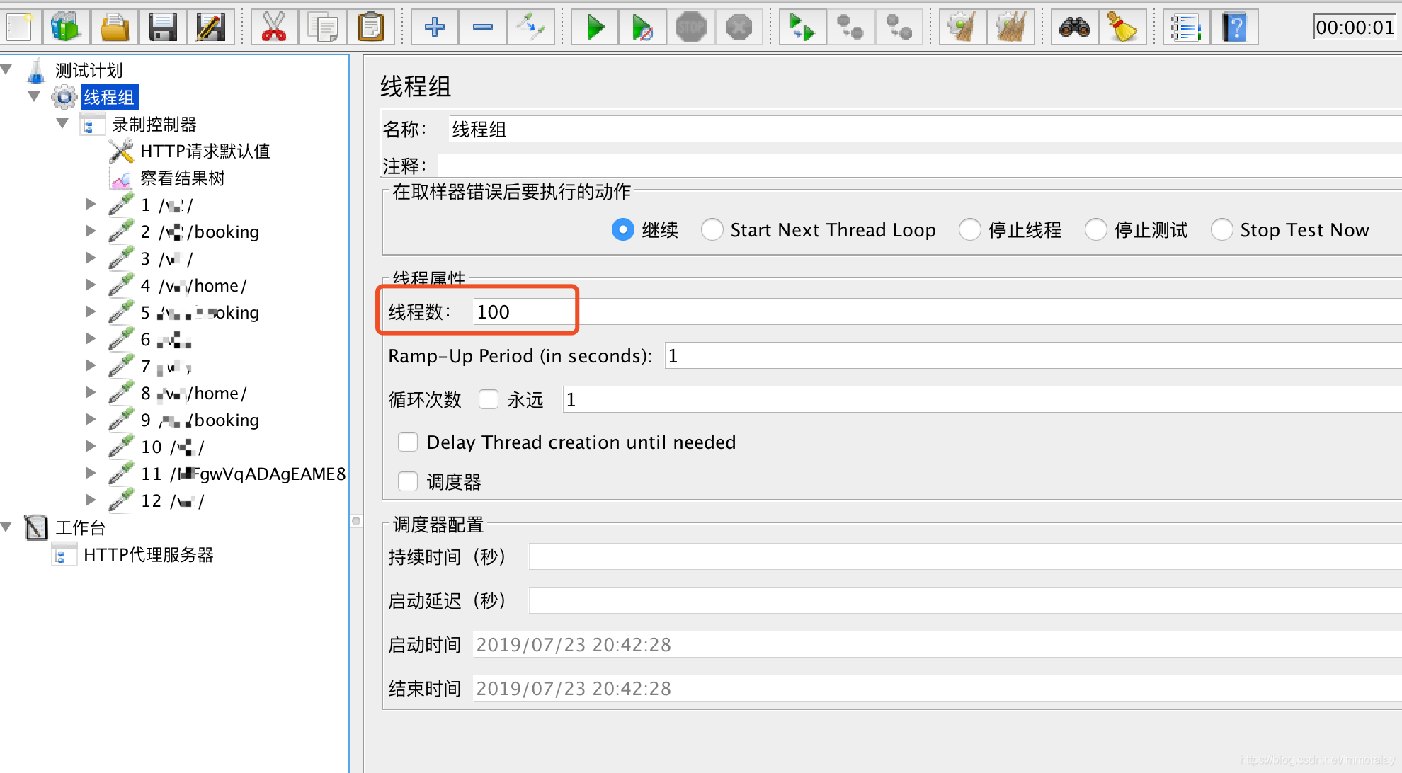Click the green Start test run icon
This screenshot has width=1402, height=773.
595,28
